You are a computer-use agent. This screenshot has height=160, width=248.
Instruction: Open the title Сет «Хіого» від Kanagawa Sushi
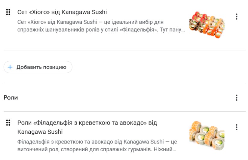point(62,12)
